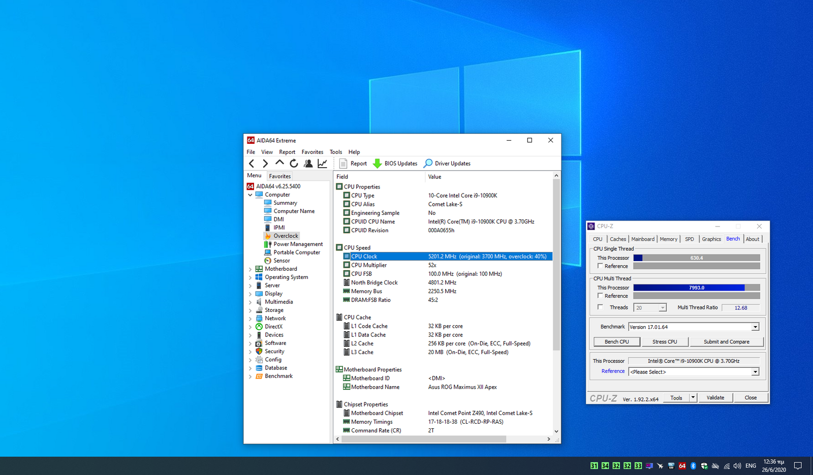
Task: Open the Tools menu in AIDA64
Action: coord(336,152)
